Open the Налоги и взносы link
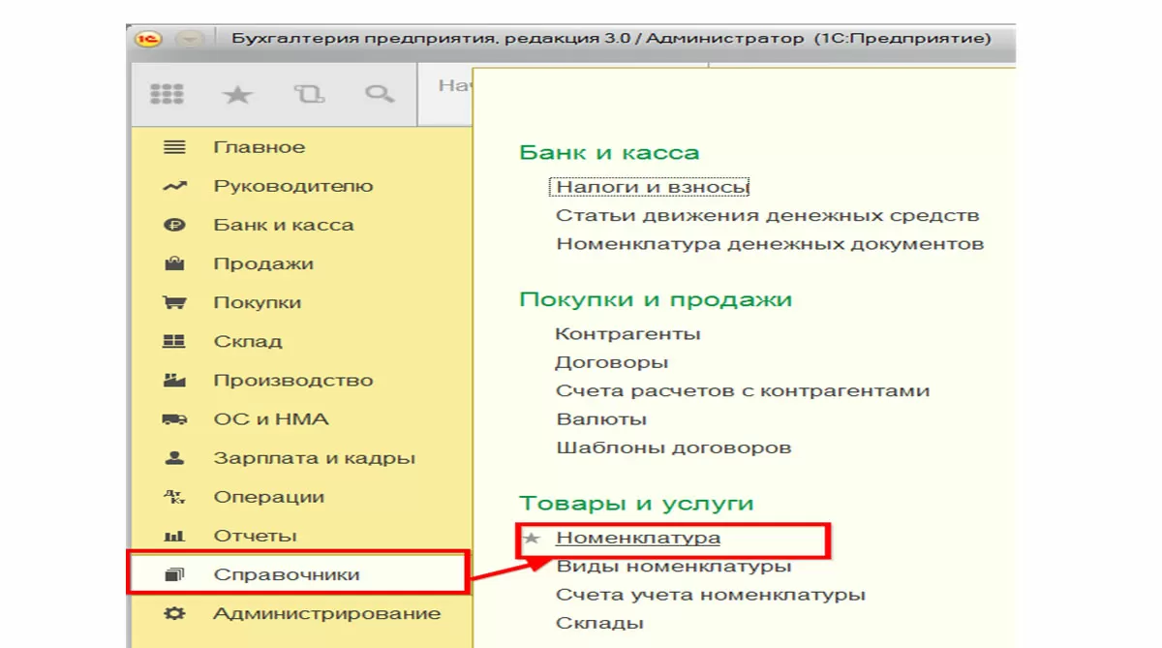 point(652,187)
